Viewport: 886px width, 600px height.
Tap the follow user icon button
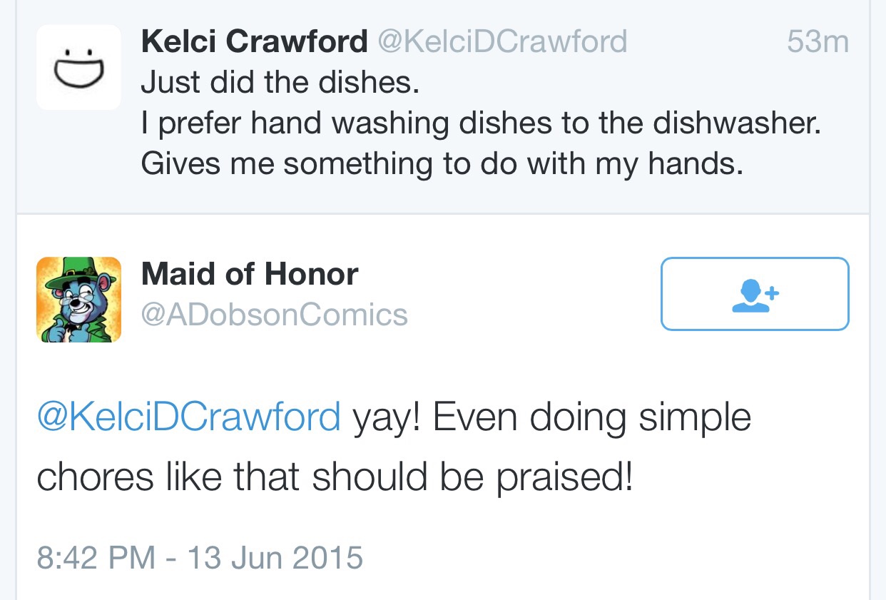coord(755,294)
